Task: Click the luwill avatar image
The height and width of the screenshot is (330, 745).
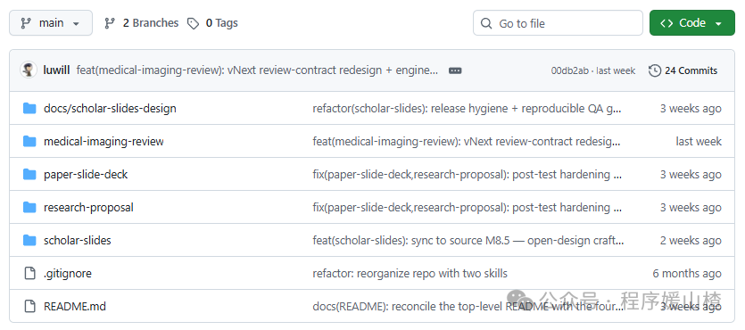Action: tap(29, 70)
